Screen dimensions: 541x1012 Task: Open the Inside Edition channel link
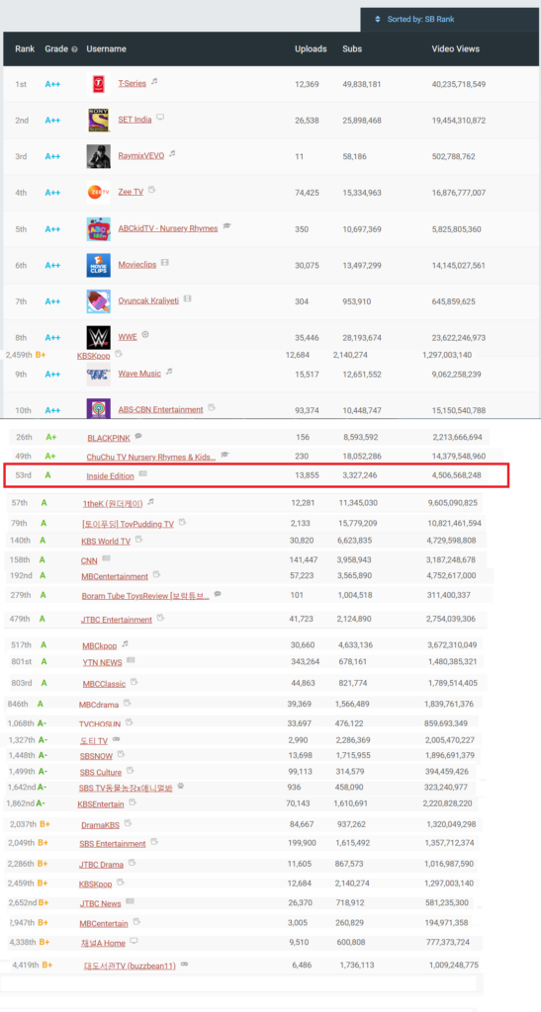(111, 476)
